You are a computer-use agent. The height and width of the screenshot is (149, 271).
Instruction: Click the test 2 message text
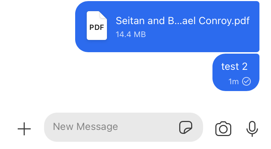[235, 67]
